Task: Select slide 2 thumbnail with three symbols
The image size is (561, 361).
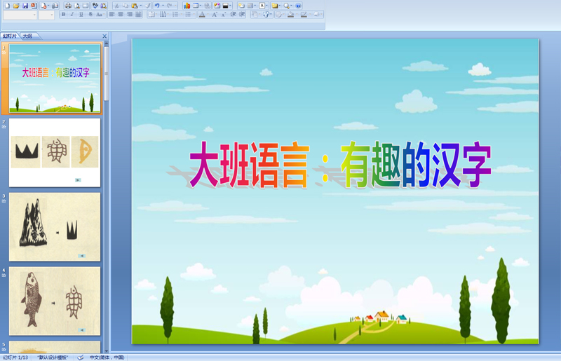Action: coord(55,153)
